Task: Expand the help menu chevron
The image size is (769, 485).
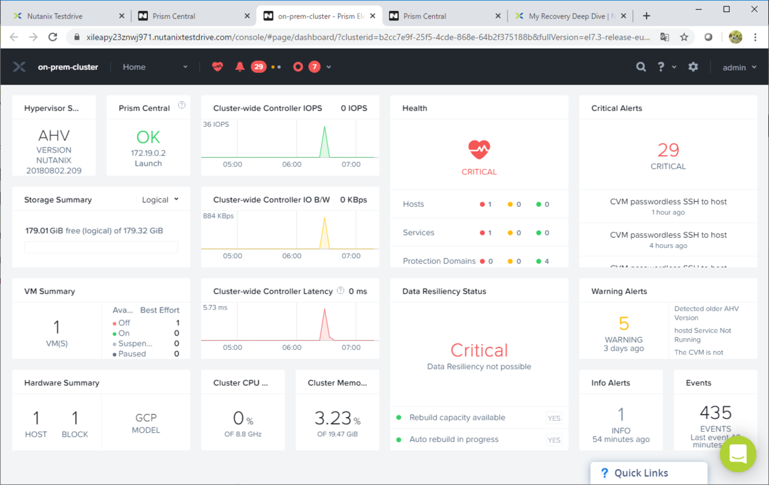Action: (674, 67)
